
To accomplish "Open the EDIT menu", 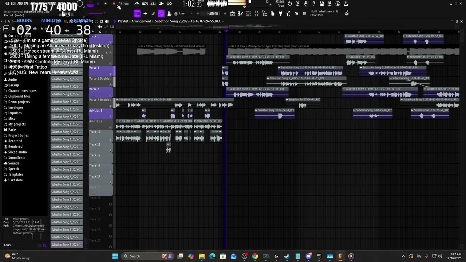I will click(x=14, y=4).
